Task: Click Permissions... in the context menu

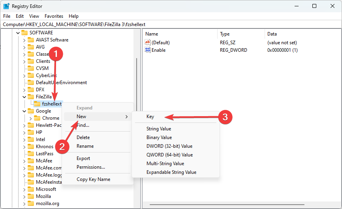Action: coord(91,167)
